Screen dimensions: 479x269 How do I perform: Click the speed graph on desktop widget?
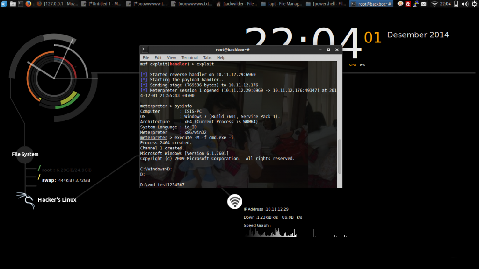pyautogui.click(x=295, y=233)
